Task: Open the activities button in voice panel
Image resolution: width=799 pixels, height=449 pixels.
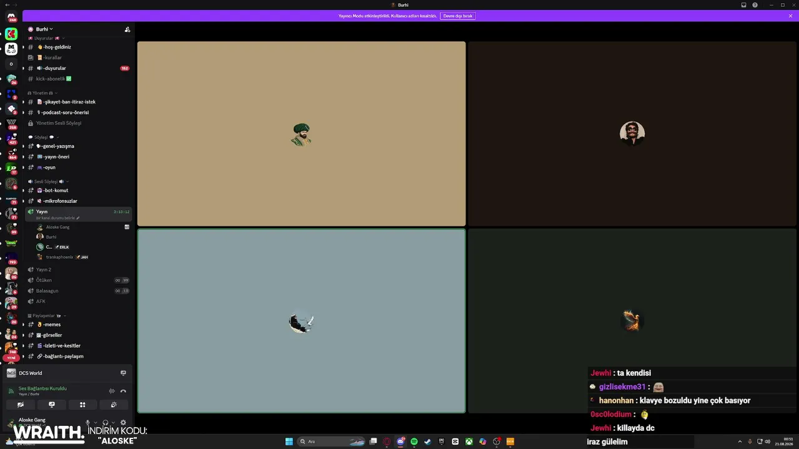Action: pos(82,405)
